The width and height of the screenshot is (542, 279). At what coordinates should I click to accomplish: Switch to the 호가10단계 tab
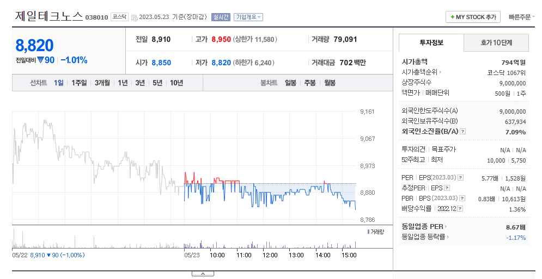(x=496, y=42)
